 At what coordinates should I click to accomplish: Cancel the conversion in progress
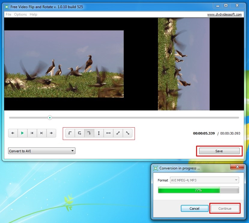[x=194, y=209]
